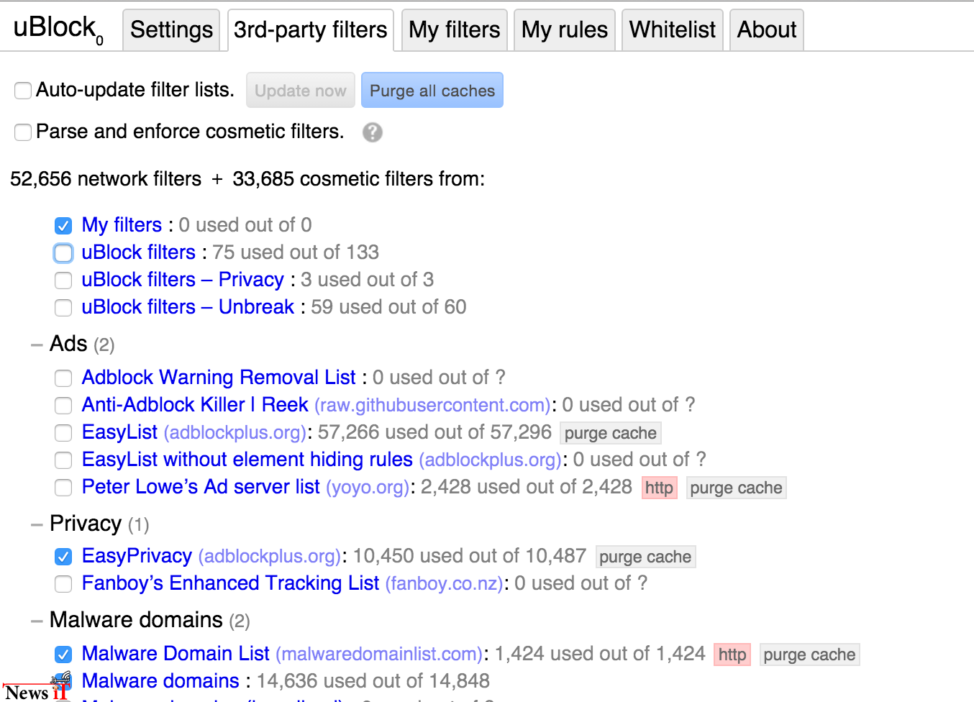Image resolution: width=974 pixels, height=702 pixels.
Task: Collapse the Privacy section
Action: [x=37, y=524]
